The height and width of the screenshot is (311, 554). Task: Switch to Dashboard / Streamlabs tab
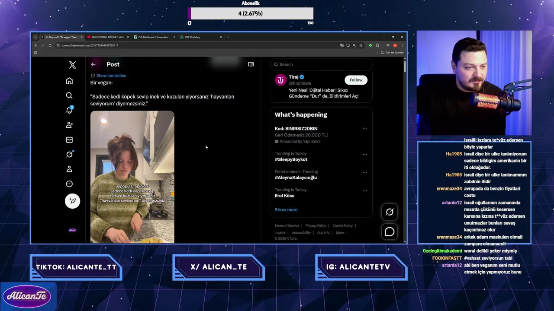(x=155, y=37)
